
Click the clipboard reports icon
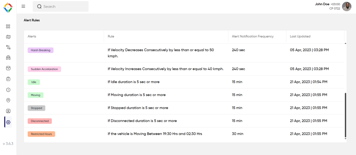pyautogui.click(x=8, y=79)
